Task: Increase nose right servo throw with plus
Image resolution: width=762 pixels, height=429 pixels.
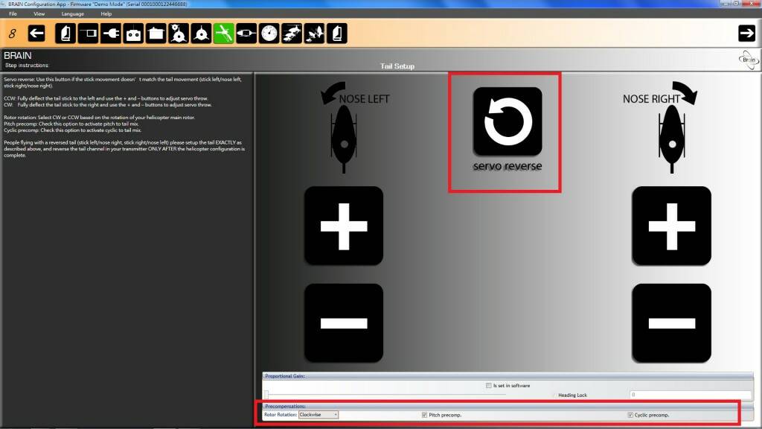Action: pos(672,226)
